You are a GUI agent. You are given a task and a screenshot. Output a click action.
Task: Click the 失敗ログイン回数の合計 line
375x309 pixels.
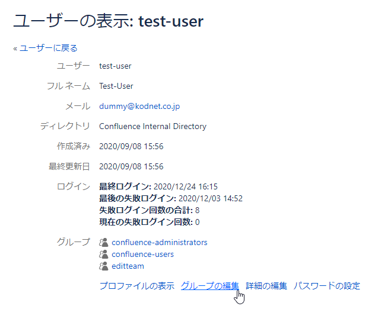(x=149, y=210)
